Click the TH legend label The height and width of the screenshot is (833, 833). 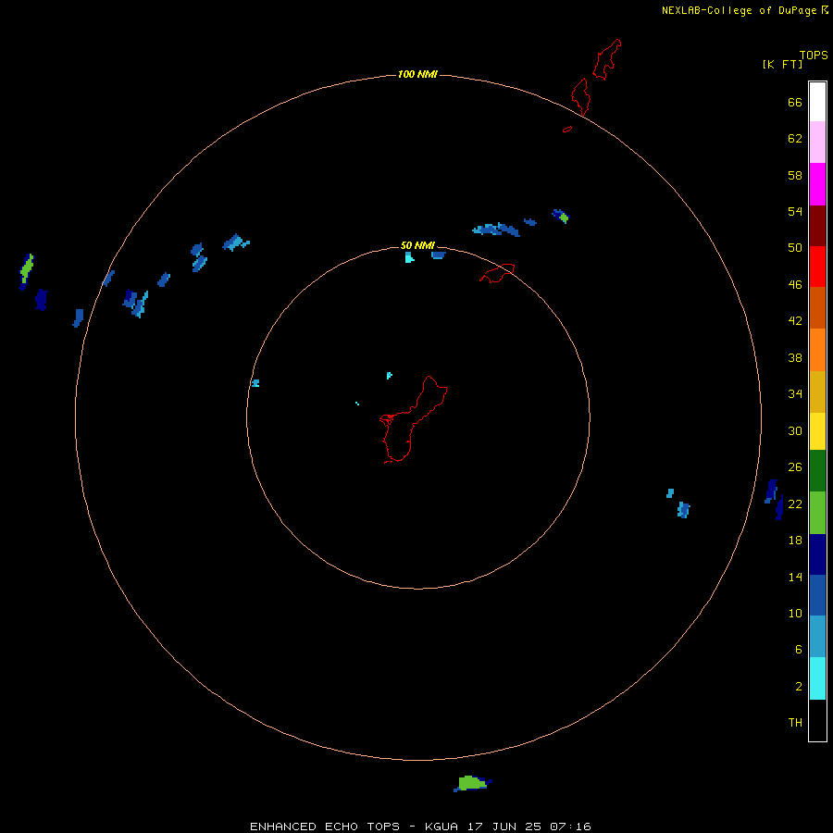click(x=795, y=723)
